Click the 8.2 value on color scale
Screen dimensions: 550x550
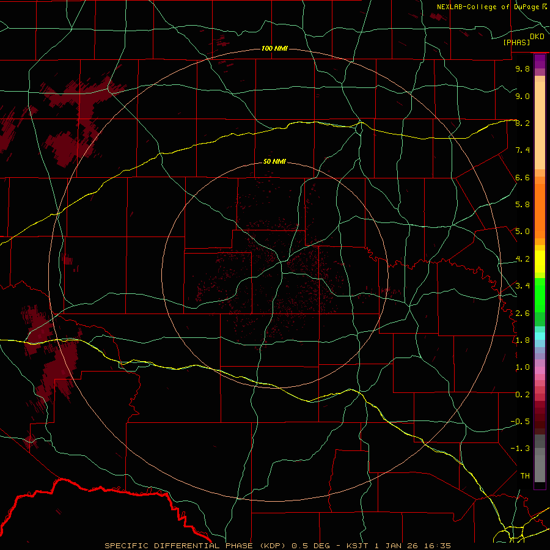pos(522,123)
